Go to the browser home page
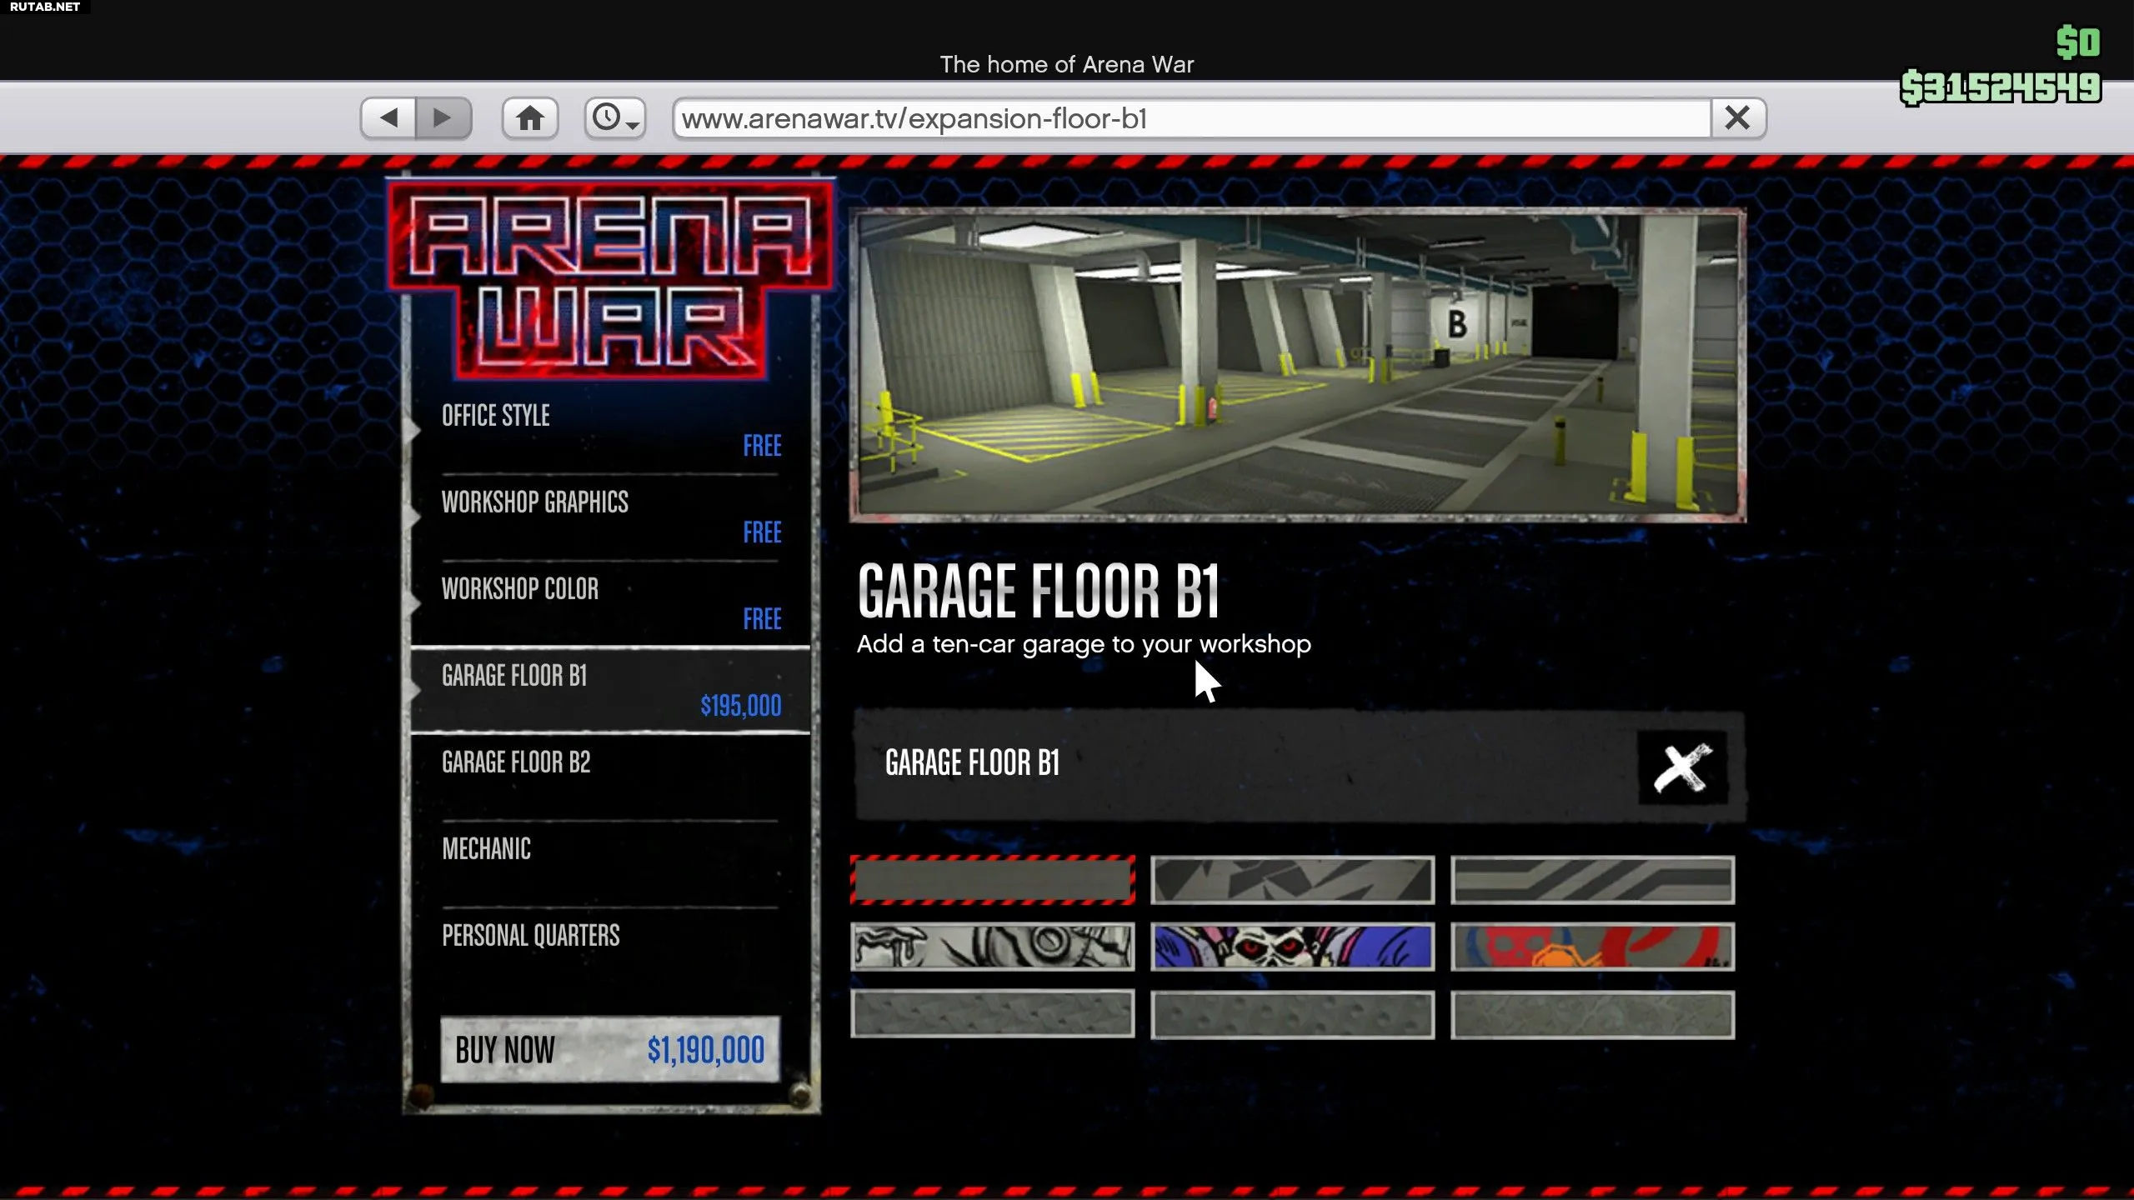Image resolution: width=2134 pixels, height=1200 pixels. click(x=529, y=118)
